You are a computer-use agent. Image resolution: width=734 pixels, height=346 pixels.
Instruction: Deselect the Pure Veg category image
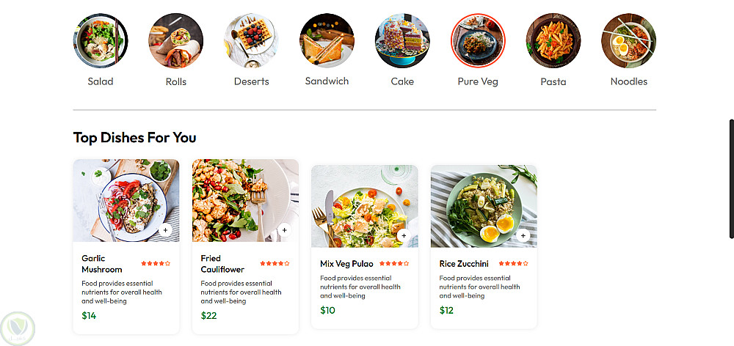(478, 40)
